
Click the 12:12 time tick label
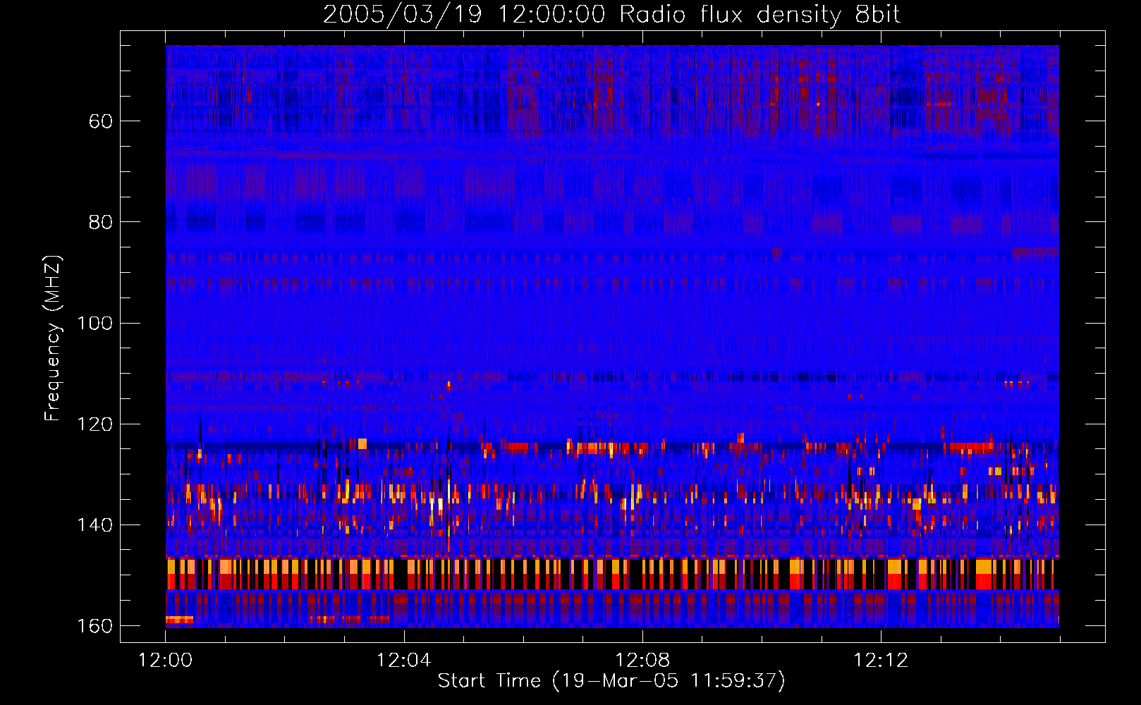(881, 661)
